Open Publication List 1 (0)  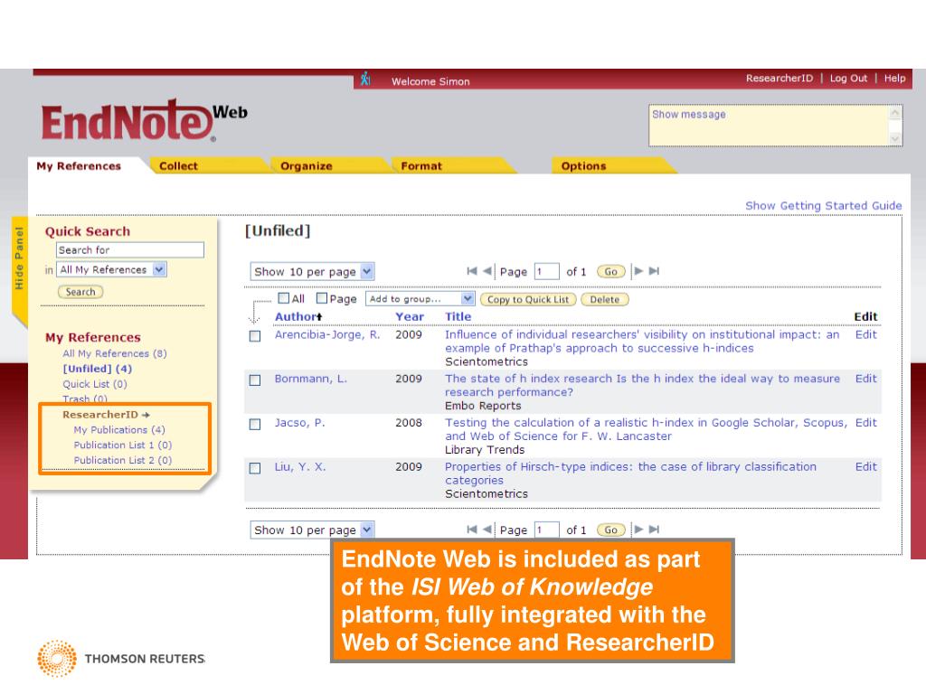click(123, 445)
